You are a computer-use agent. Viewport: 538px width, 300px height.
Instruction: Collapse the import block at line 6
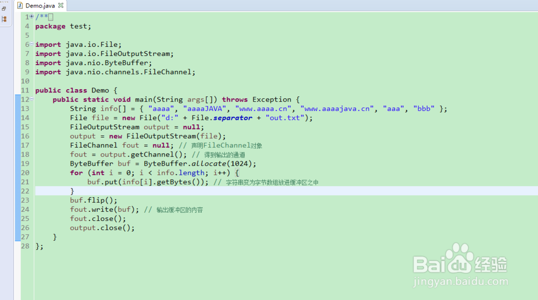[32, 44]
